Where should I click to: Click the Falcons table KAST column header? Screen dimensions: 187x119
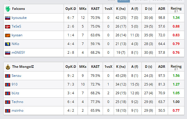(95, 9)
